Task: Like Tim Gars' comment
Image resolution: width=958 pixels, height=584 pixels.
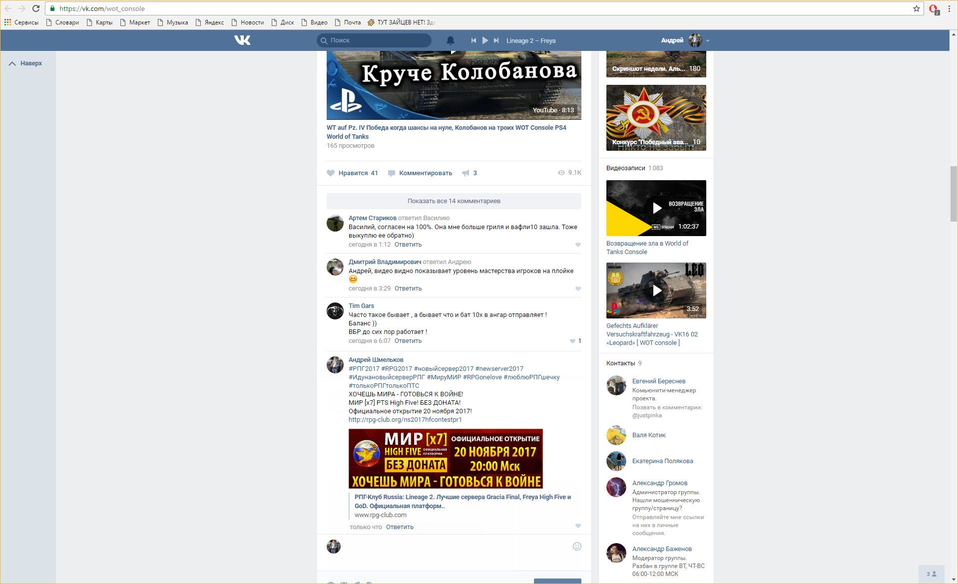Action: (x=572, y=341)
